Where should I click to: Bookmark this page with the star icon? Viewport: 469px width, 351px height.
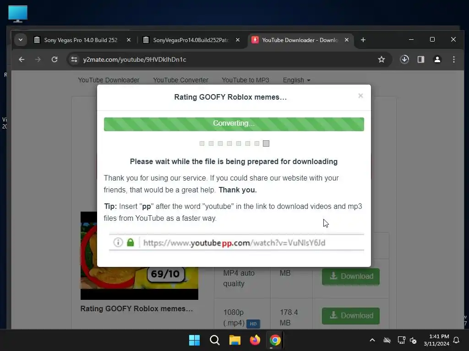tap(382, 59)
